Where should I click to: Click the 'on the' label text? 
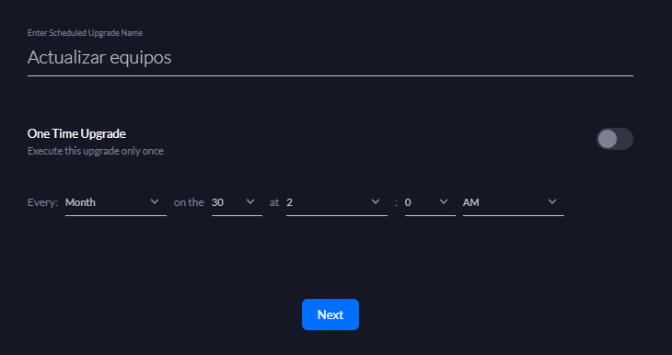tap(189, 202)
